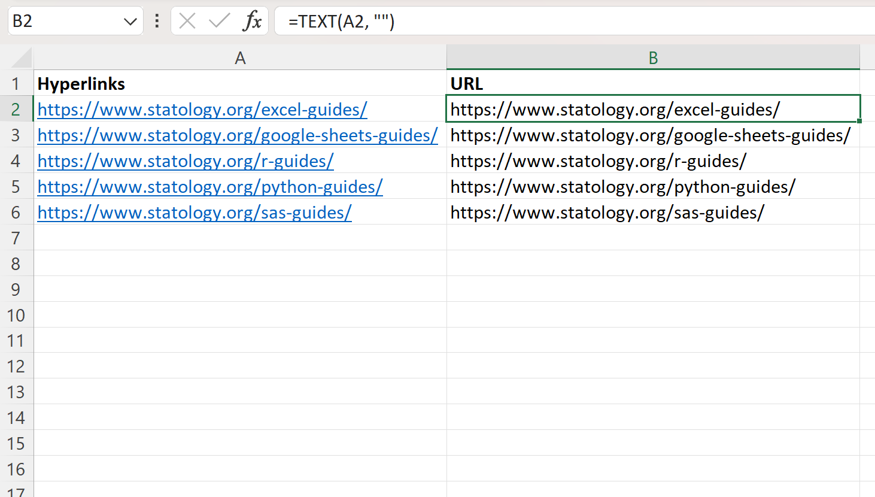Select row 6 by its row header
This screenshot has height=497, width=875.
17,212
